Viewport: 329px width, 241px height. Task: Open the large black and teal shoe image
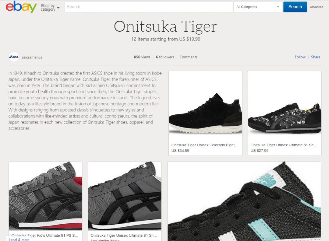(244, 201)
